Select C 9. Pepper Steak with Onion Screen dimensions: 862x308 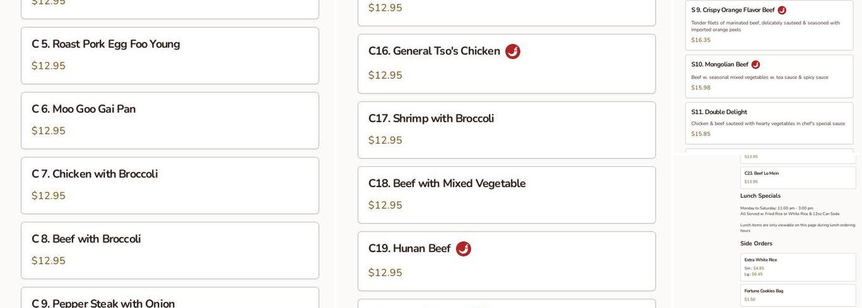169,299
